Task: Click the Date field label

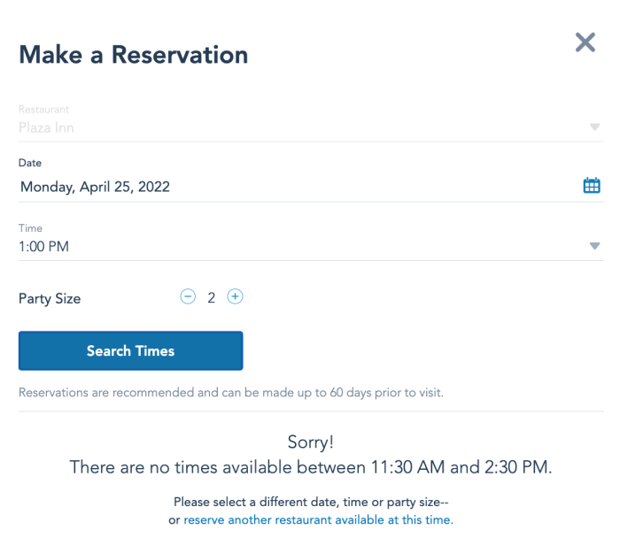Action: (30, 163)
